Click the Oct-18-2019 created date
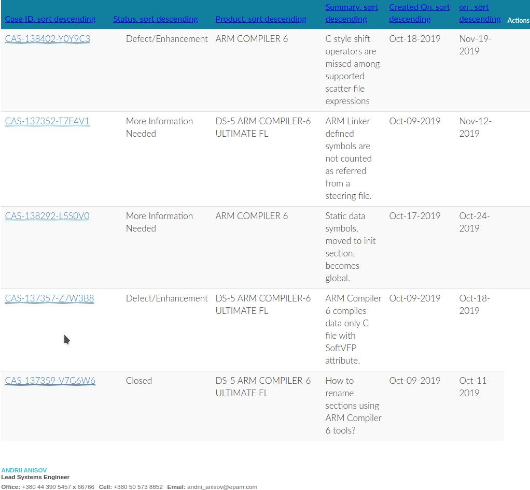 414,39
